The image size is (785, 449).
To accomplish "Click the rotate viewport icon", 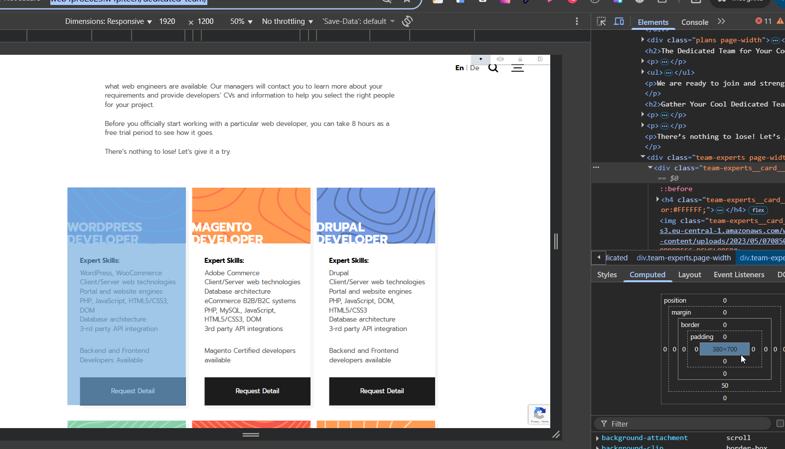I will (407, 21).
